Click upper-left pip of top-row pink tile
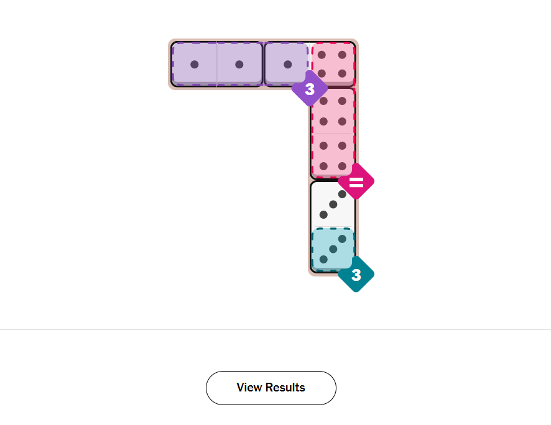This screenshot has width=551, height=425. tap(322, 55)
